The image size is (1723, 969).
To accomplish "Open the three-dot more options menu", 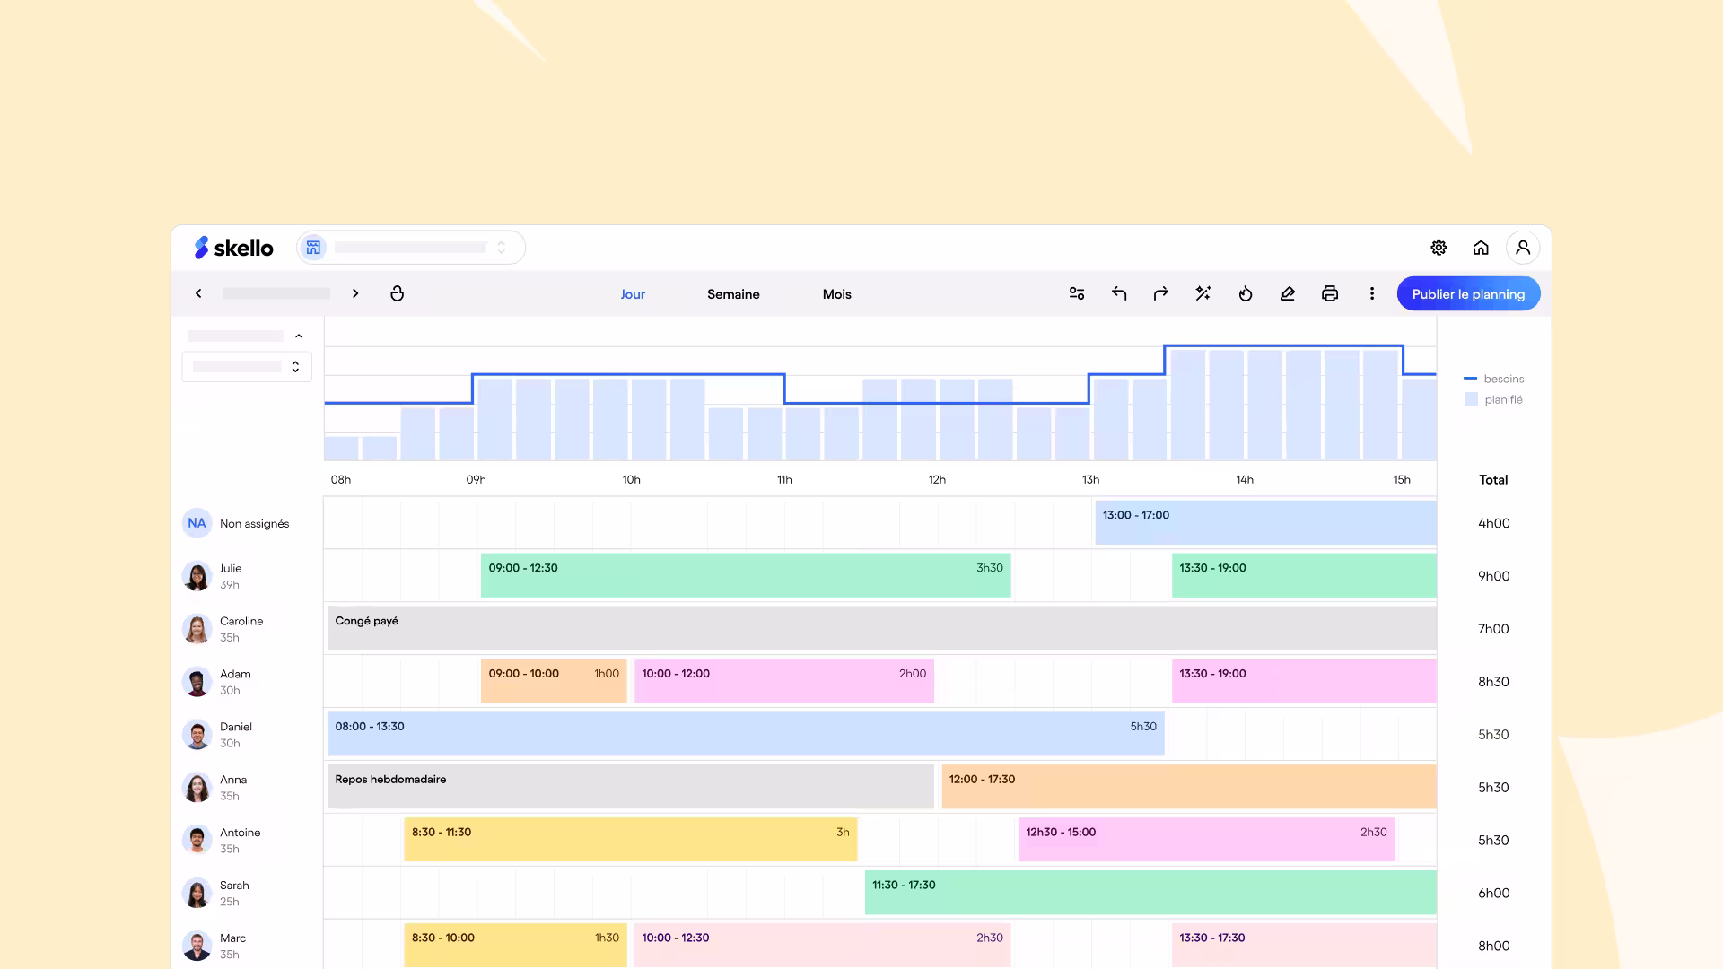I will pos(1372,293).
